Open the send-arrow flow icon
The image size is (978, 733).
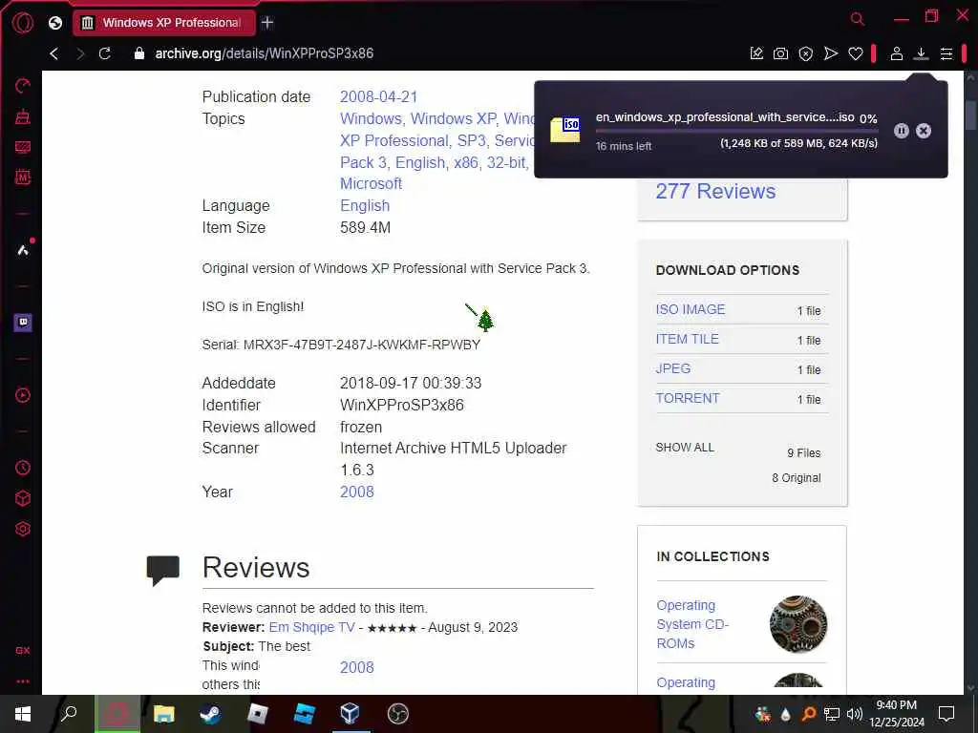coord(831,53)
